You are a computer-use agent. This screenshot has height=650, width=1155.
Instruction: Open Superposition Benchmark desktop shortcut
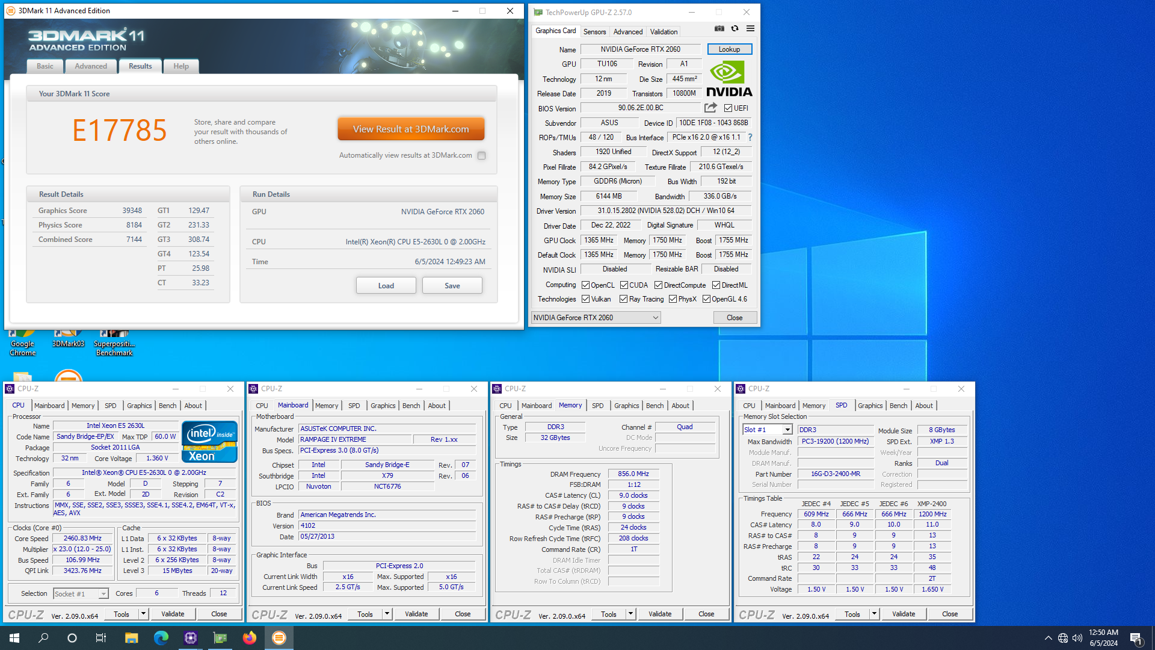pyautogui.click(x=114, y=343)
